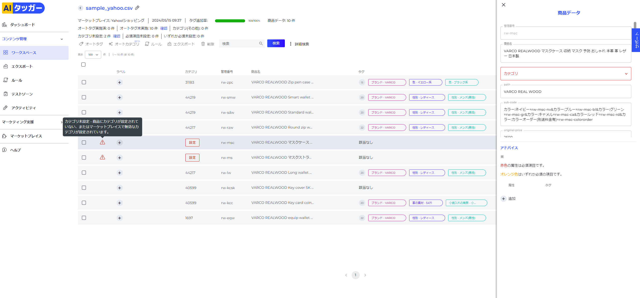Click the オートカテゴリ sparkle icon
The width and height of the screenshot is (640, 298).
tap(111, 44)
